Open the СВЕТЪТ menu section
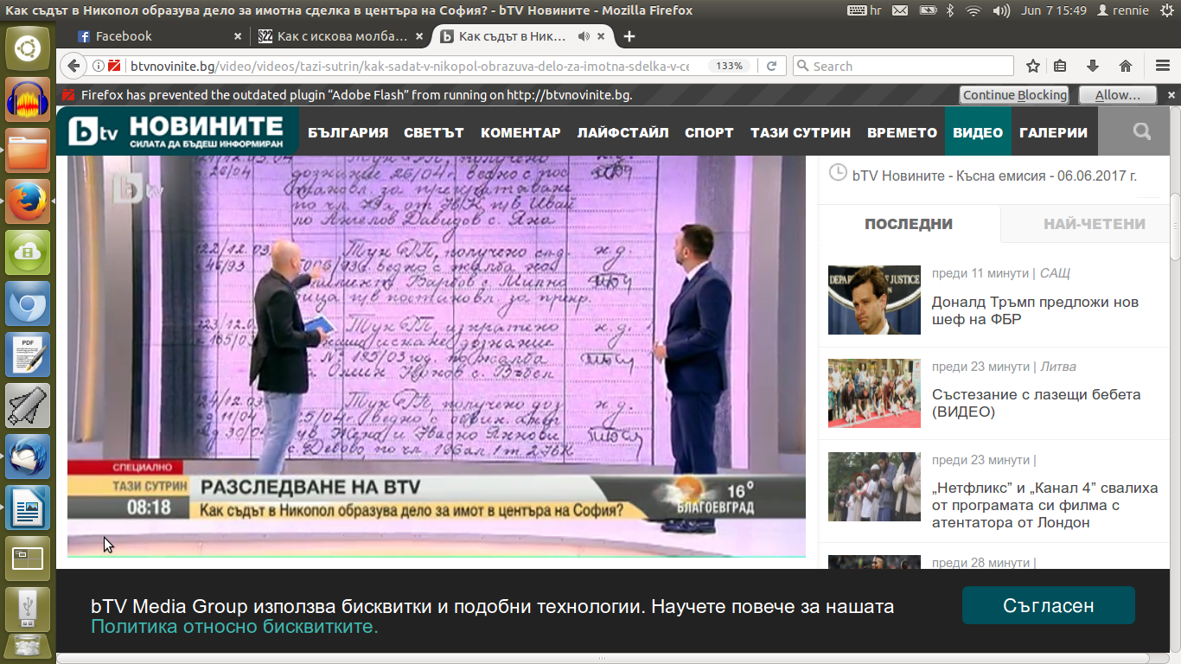 (434, 132)
